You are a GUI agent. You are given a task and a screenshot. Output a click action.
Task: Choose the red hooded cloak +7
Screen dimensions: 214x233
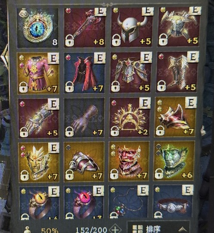(85, 73)
